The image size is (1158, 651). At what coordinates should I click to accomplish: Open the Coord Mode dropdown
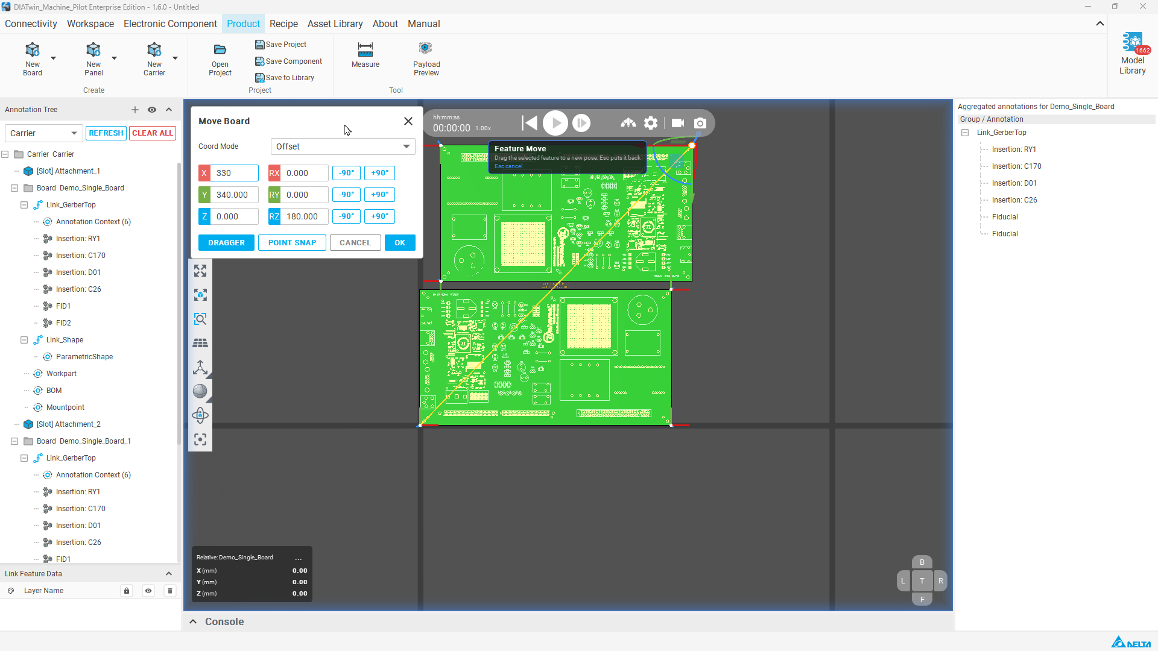tap(343, 146)
